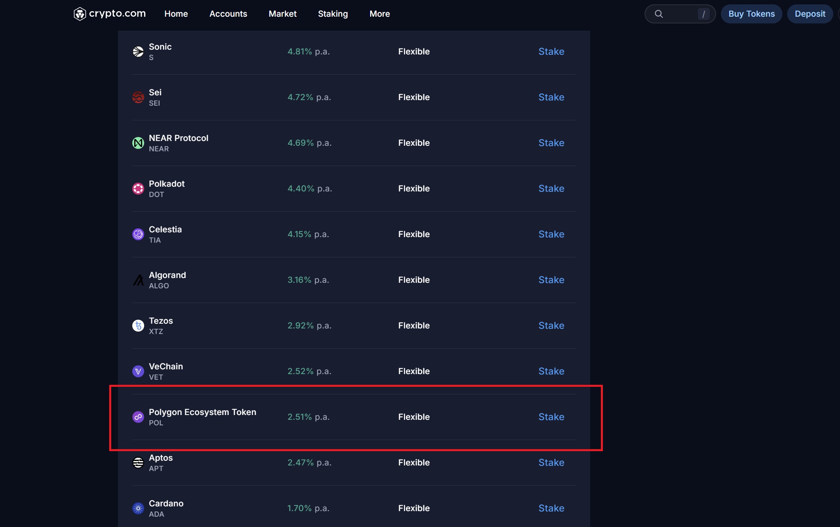The image size is (840, 527).
Task: Focus the search input field
Action: click(x=680, y=14)
